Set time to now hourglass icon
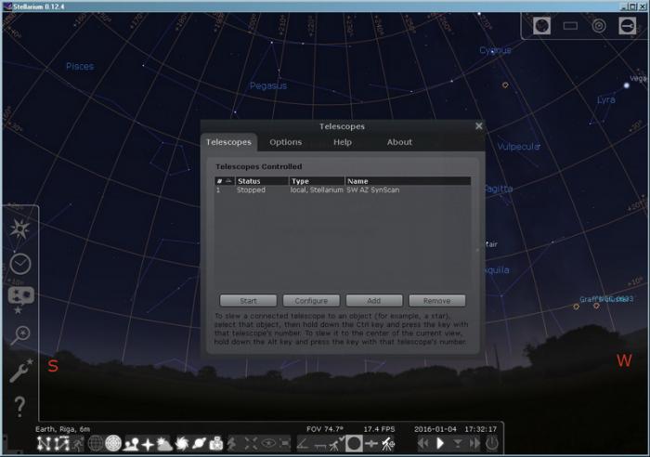Image resolution: width=650 pixels, height=457 pixels. 458,444
